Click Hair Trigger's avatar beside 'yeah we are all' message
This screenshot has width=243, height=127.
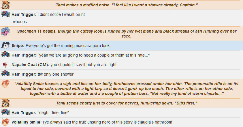coord(5,55)
